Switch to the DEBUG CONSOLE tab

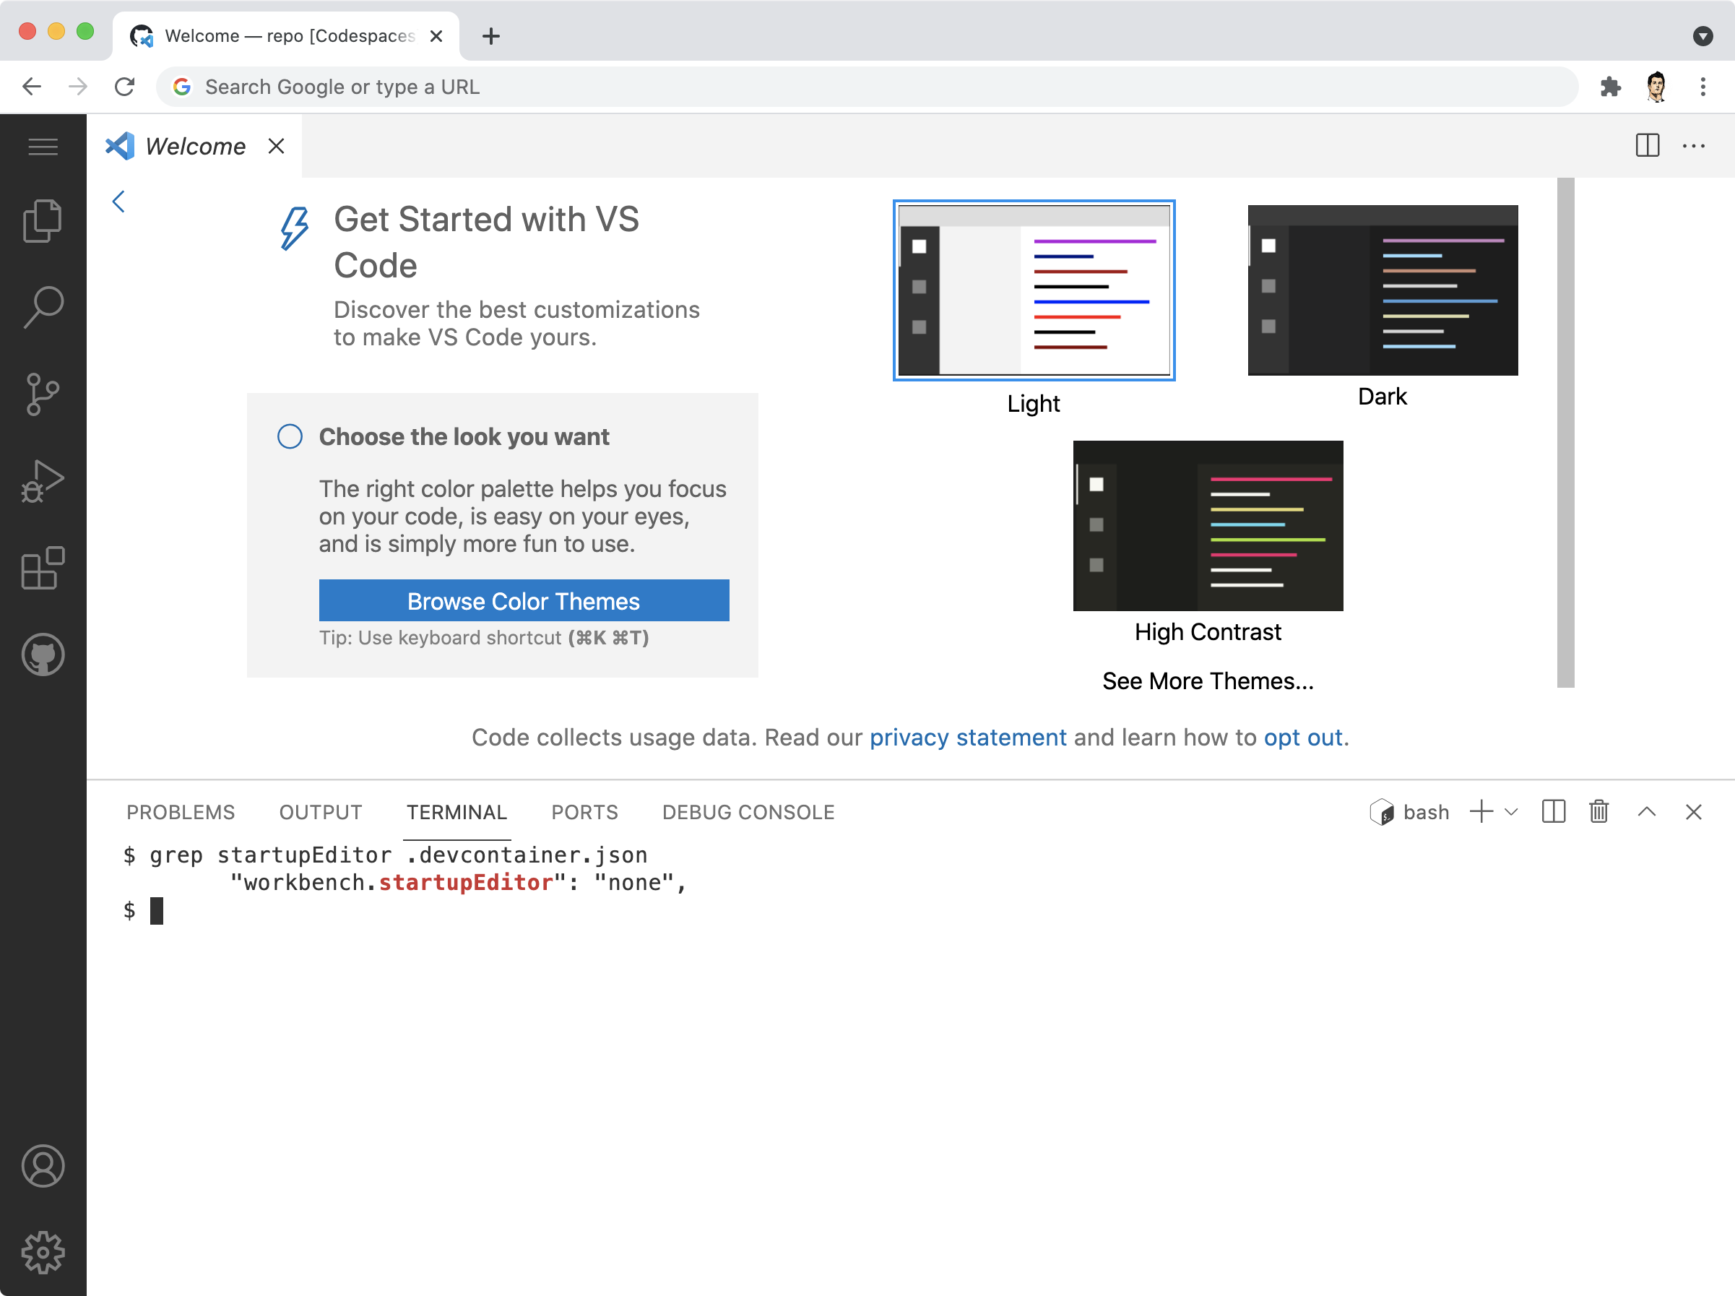coord(748,812)
